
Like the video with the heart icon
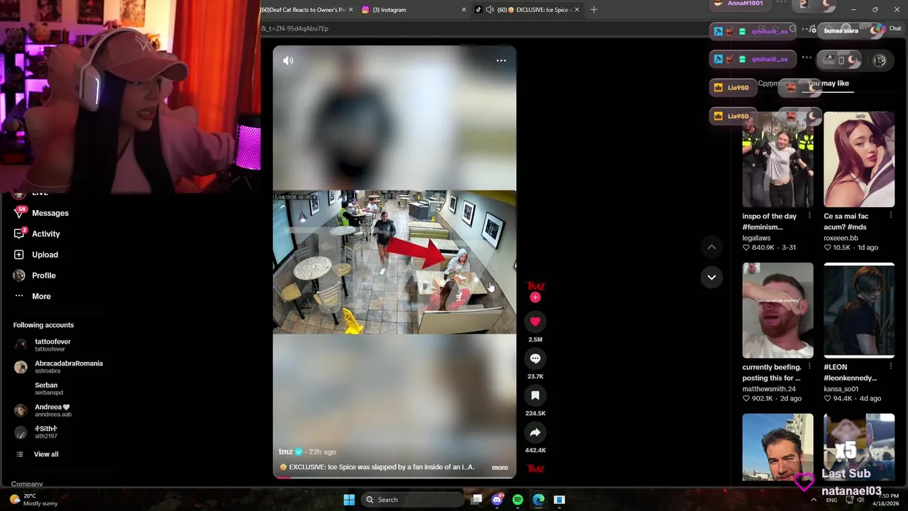pyautogui.click(x=535, y=322)
